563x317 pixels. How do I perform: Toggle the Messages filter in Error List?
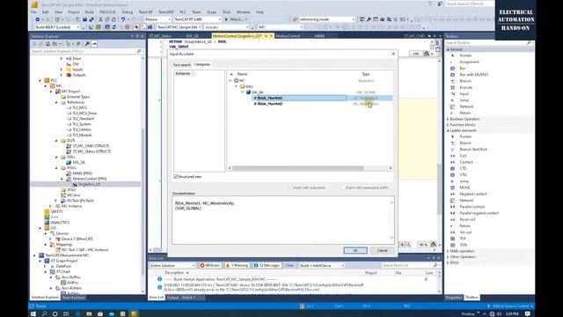267,265
